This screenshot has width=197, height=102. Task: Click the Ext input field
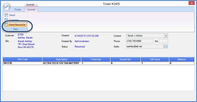[163, 41]
